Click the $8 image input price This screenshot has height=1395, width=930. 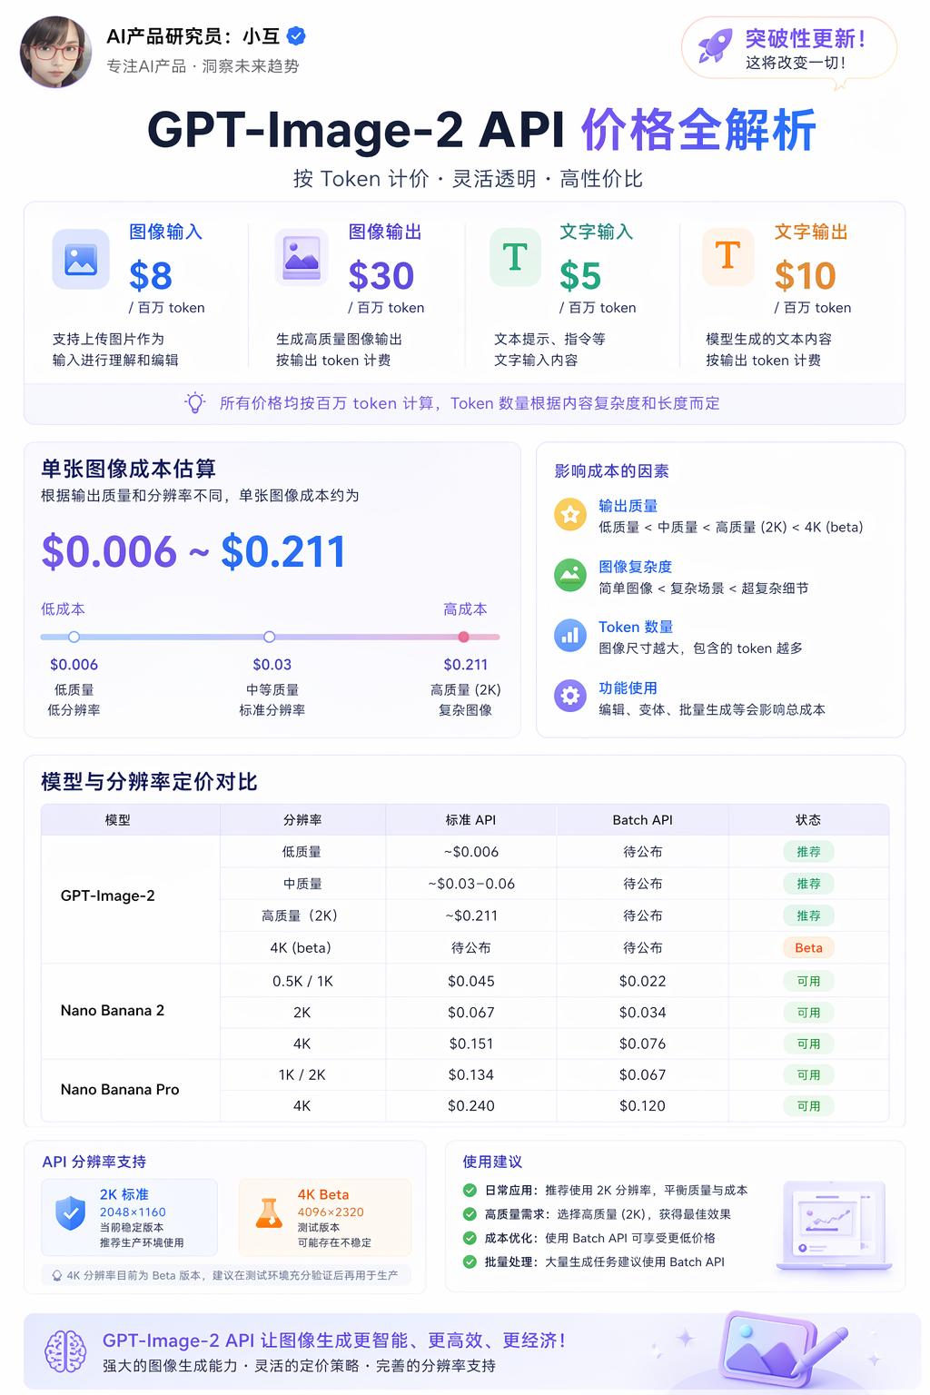151,275
